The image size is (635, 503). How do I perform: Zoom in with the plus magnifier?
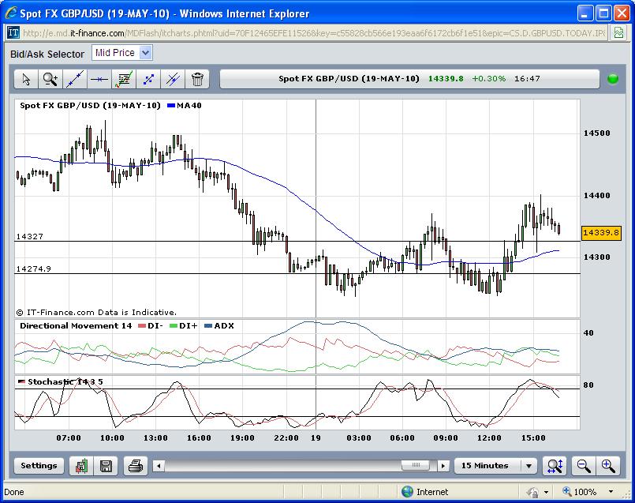pos(608,466)
